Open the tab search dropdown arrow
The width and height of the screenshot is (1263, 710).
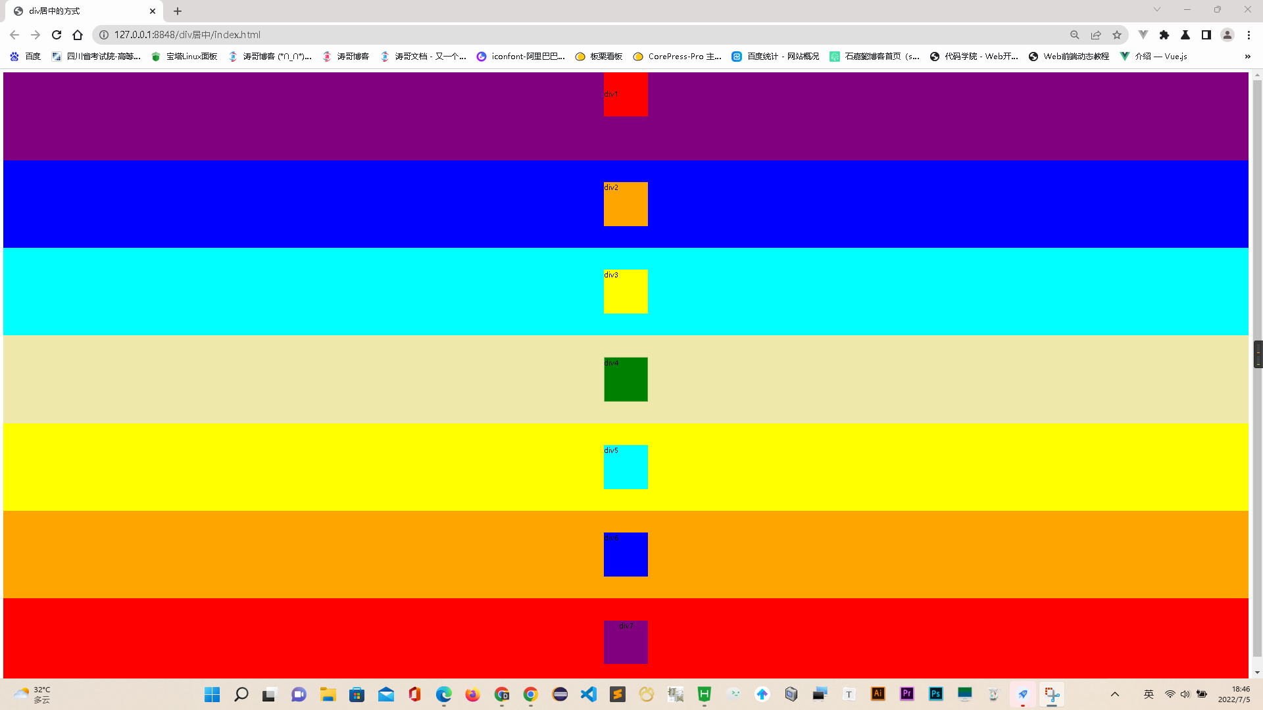1157,10
